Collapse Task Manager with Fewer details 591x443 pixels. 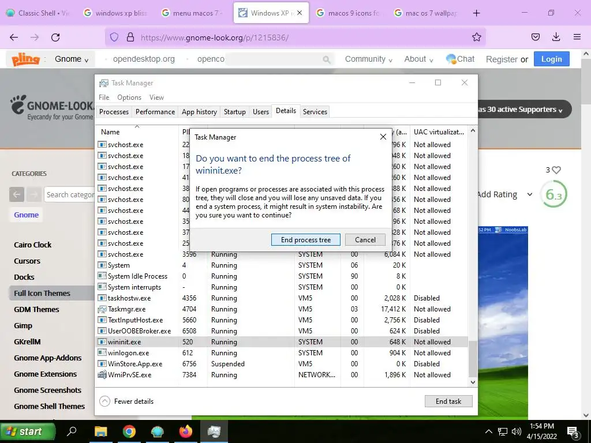coord(126,401)
